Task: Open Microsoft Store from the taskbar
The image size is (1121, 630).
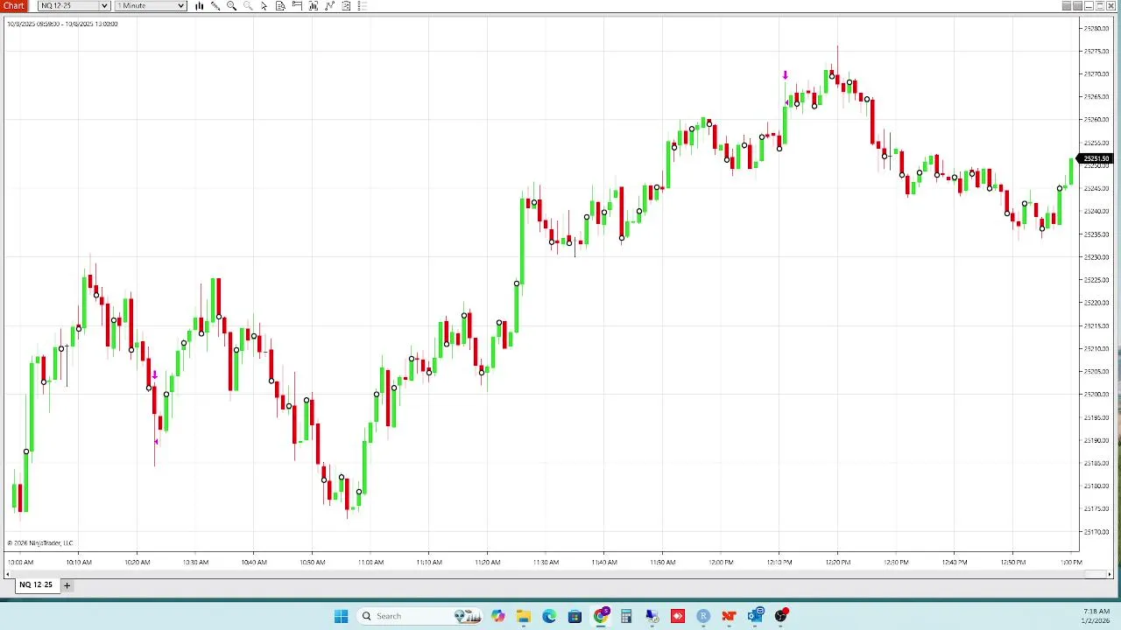Action: 575,616
